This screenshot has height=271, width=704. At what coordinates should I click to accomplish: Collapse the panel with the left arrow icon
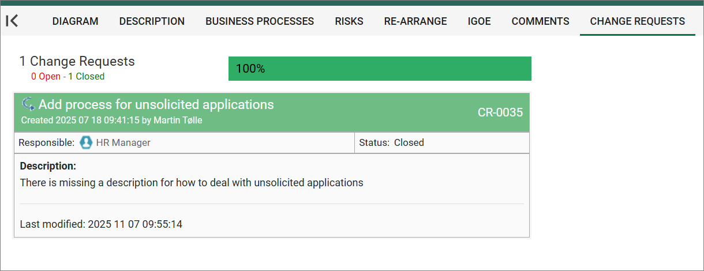pos(12,21)
